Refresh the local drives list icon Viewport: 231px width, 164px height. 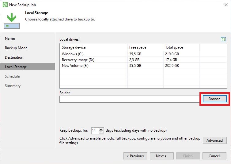(223, 39)
